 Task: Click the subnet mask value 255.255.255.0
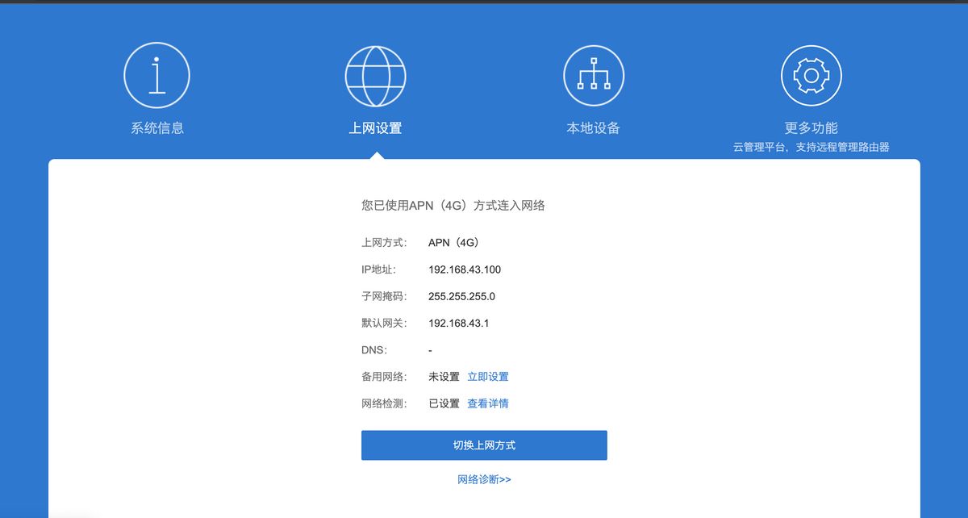point(461,296)
